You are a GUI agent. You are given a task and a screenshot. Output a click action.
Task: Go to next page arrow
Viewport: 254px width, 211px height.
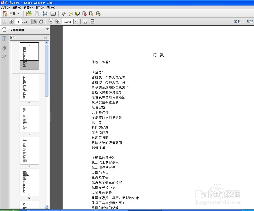click(x=11, y=21)
